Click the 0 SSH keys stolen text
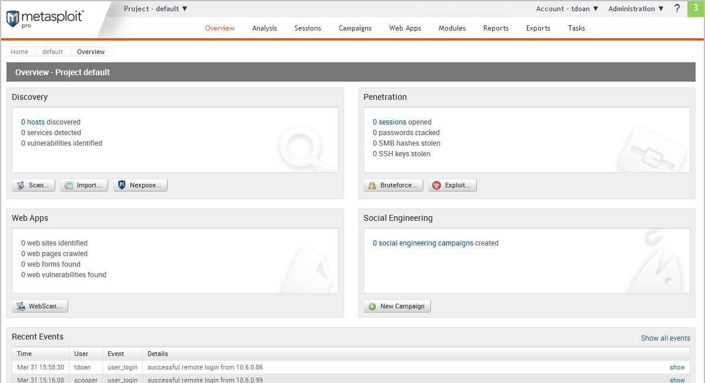Viewport: 705px width, 383px height. [x=402, y=153]
